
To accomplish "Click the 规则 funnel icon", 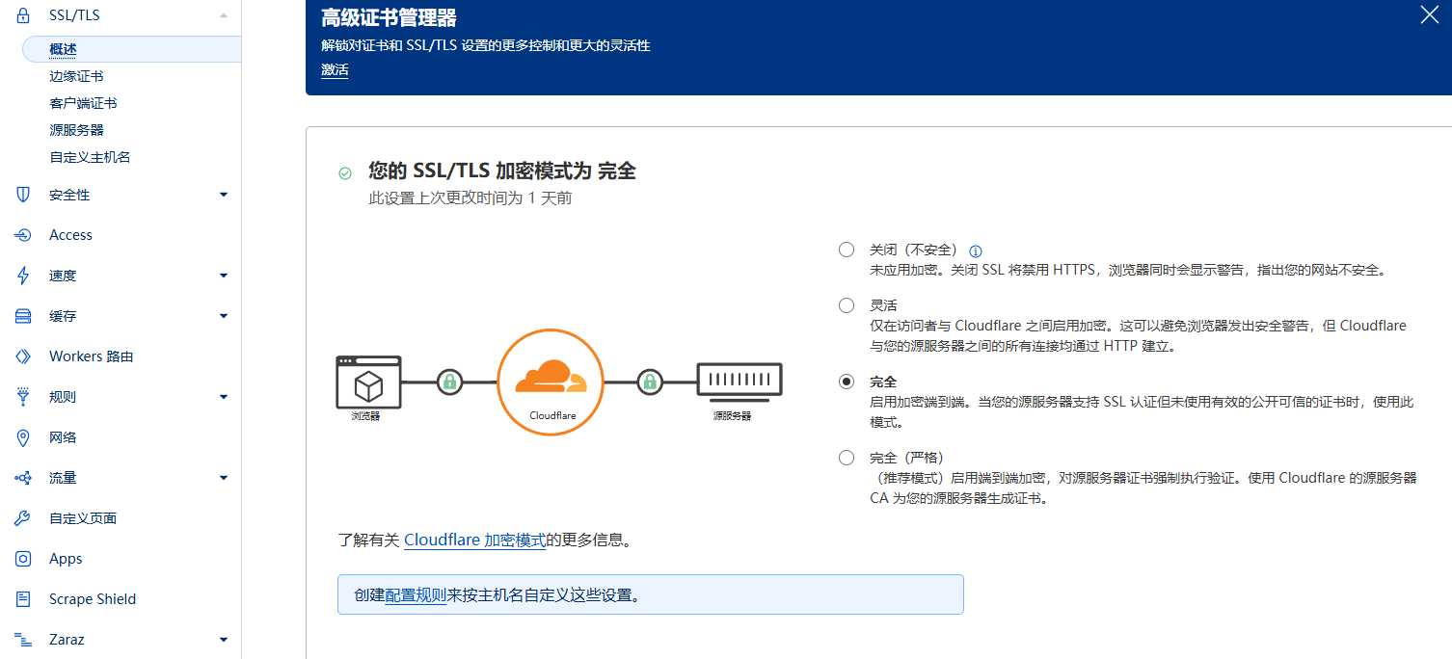I will coord(23,397).
